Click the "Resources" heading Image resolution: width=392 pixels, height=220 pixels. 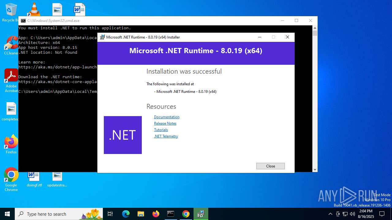[161, 106]
